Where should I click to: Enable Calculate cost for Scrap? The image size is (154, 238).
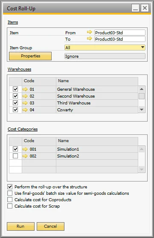tap(10, 206)
